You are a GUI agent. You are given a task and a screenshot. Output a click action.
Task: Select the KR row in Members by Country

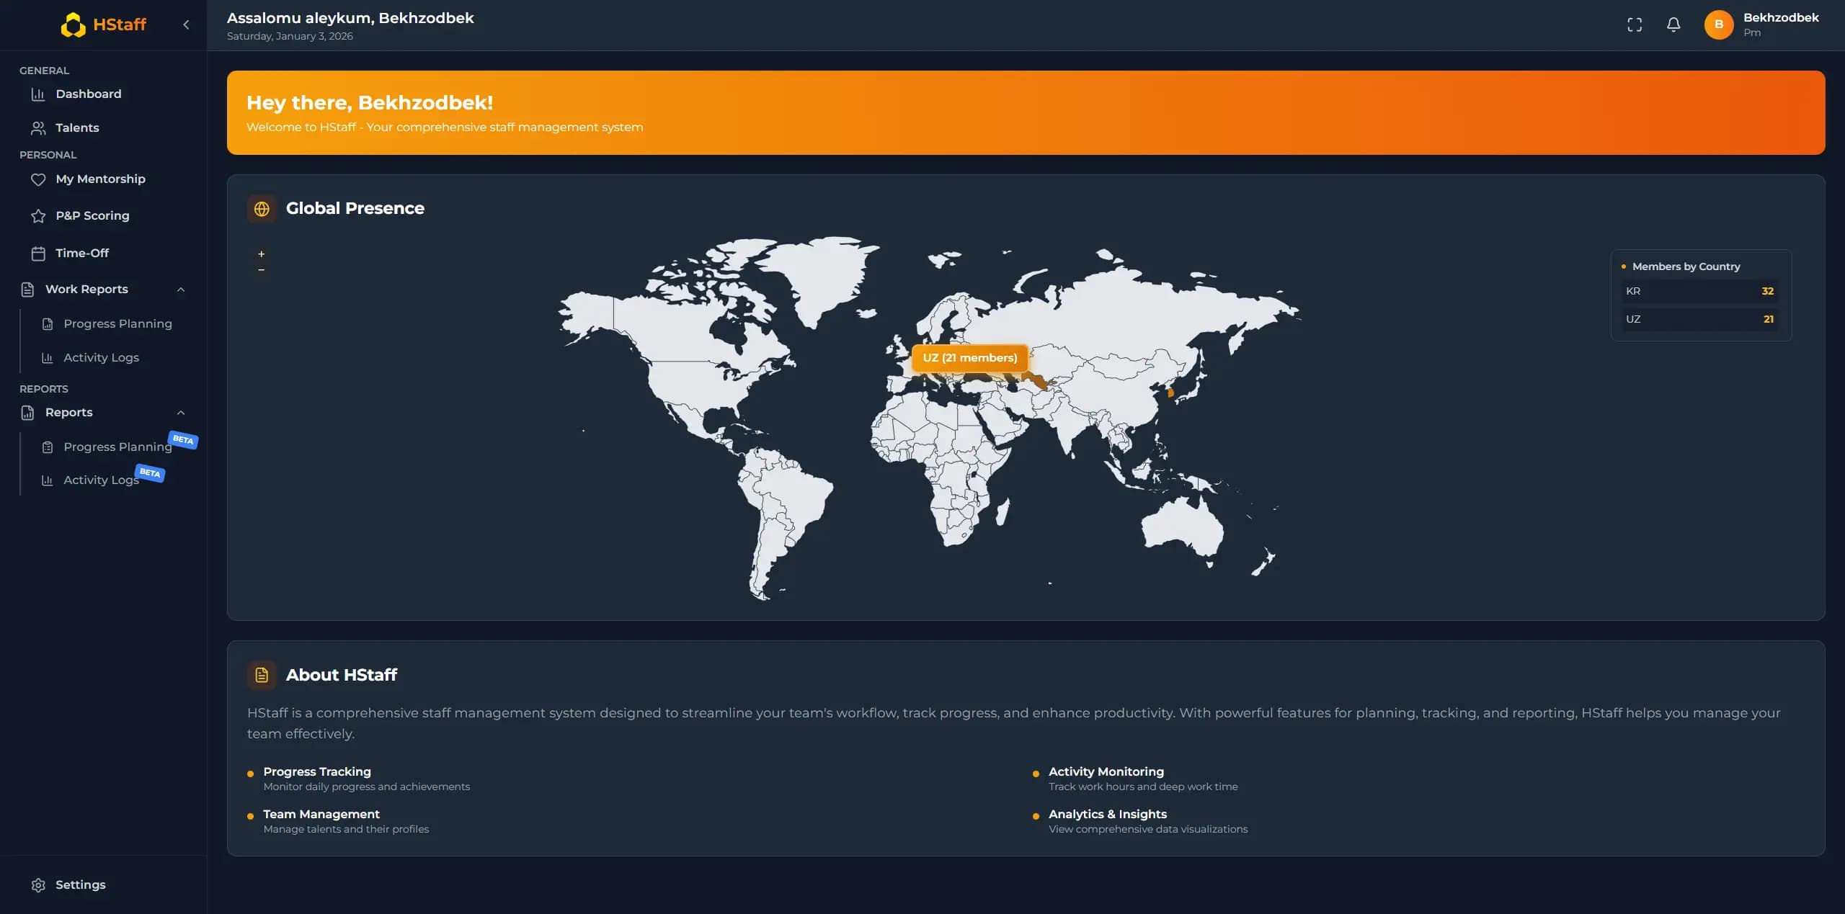click(x=1699, y=291)
